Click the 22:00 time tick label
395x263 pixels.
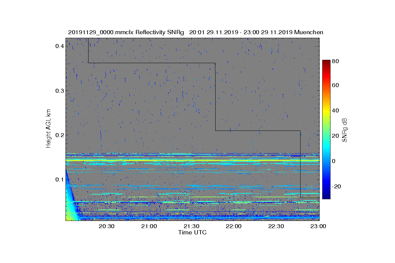click(x=234, y=226)
